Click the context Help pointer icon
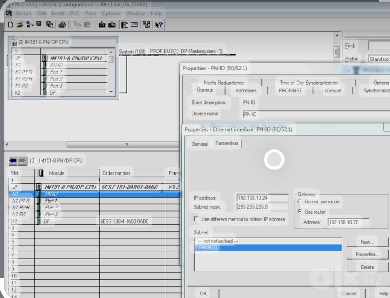 tap(159, 25)
